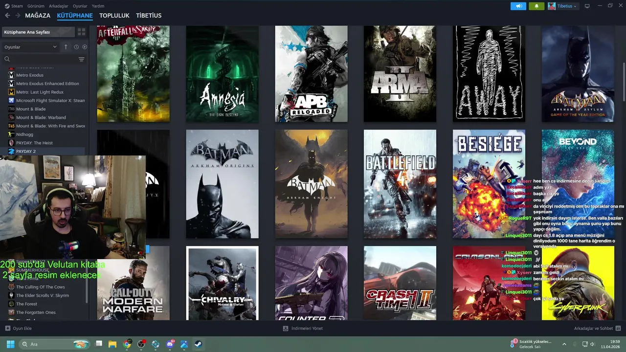Open Task View on the taskbar
This screenshot has height=352, width=626.
(x=99, y=344)
